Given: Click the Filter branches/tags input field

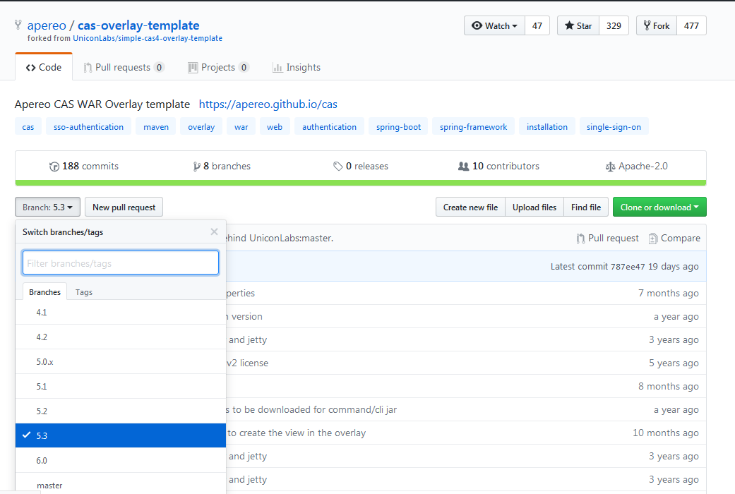Looking at the screenshot, I should click(x=121, y=263).
